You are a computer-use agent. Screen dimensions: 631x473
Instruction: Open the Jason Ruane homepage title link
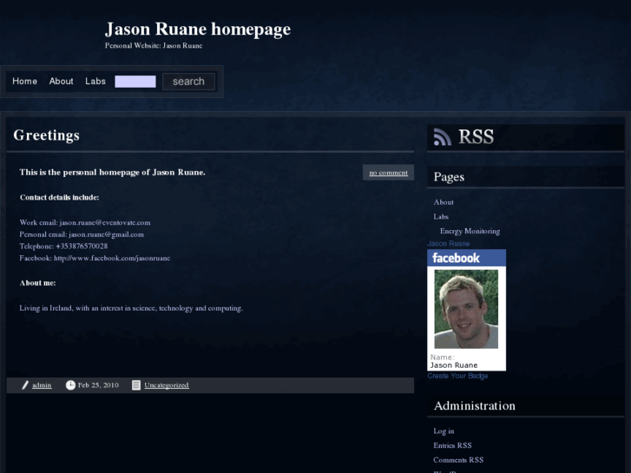(198, 29)
